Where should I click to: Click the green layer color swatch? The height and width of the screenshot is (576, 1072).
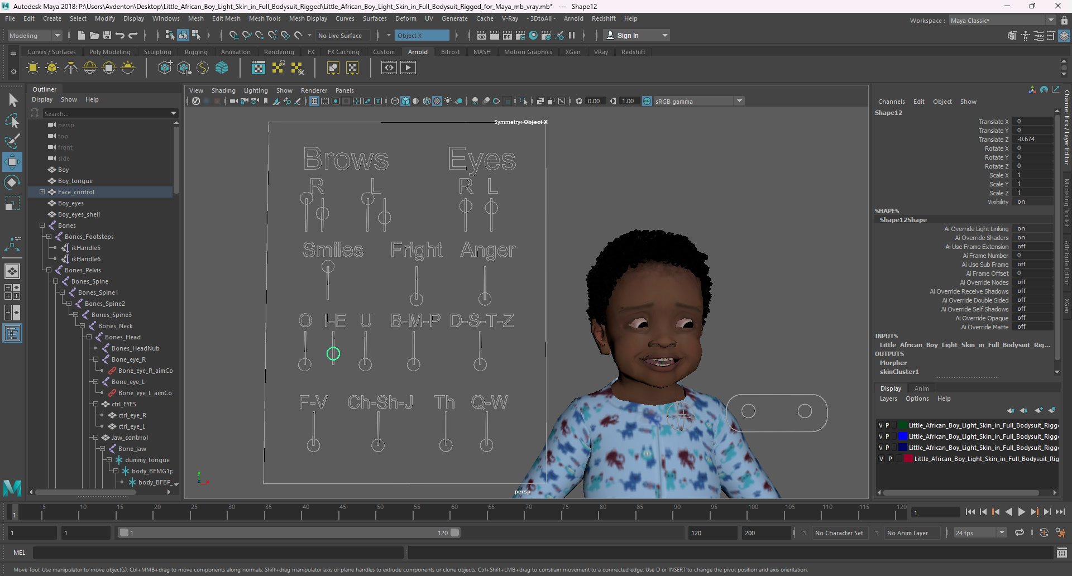tap(903, 425)
